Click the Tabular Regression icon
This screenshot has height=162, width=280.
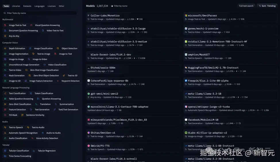coord(34,151)
